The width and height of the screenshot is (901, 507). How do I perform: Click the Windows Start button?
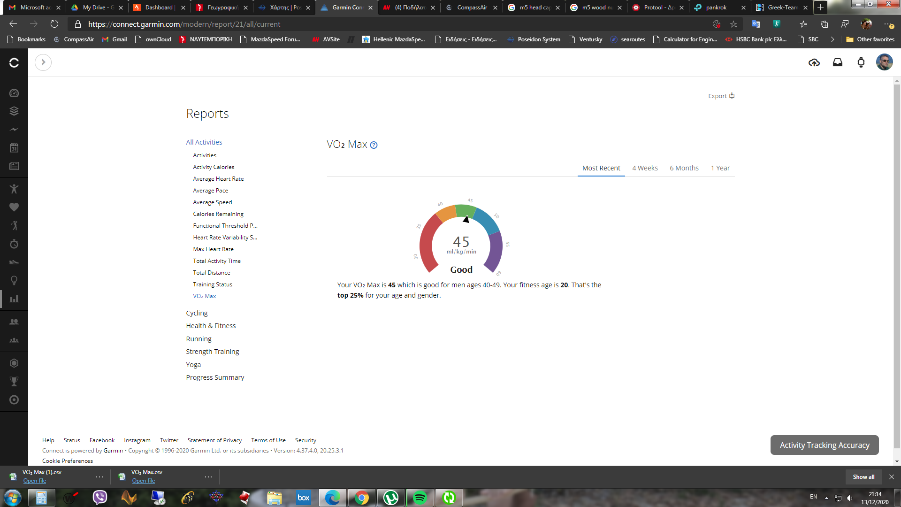pos(13,498)
